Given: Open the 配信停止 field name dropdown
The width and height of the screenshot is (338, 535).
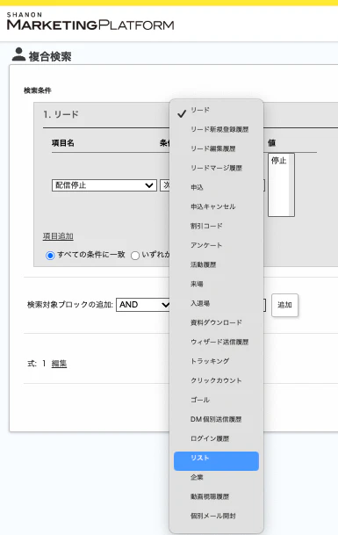Looking at the screenshot, I should coord(104,185).
